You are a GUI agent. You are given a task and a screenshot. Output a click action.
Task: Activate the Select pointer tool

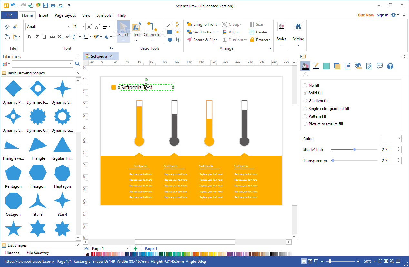(x=123, y=31)
